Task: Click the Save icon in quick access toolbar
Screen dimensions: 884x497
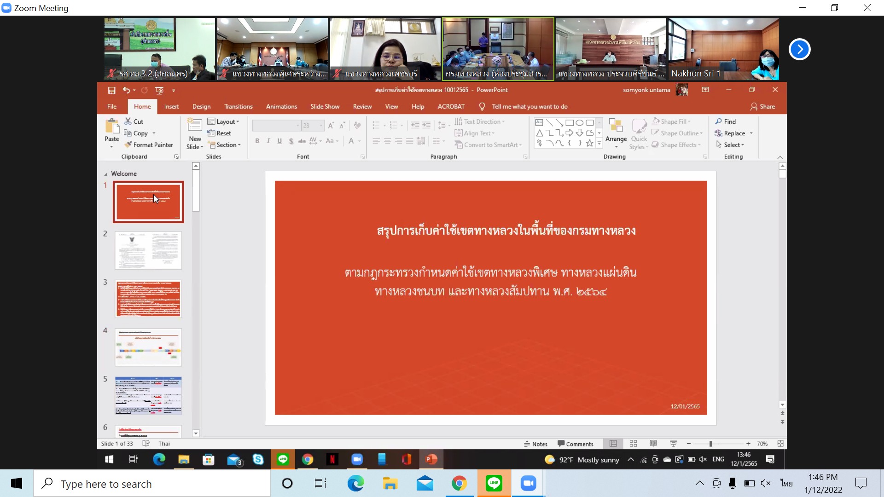Action: (x=111, y=90)
